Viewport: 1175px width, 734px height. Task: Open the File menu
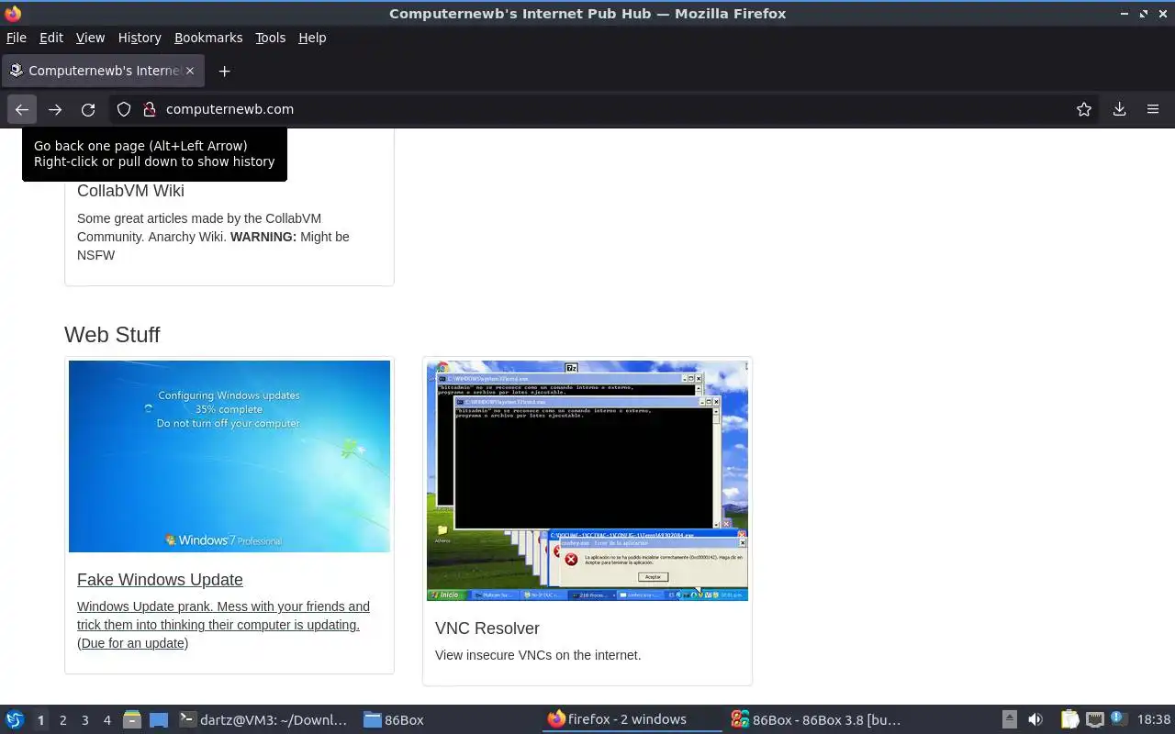click(x=17, y=38)
